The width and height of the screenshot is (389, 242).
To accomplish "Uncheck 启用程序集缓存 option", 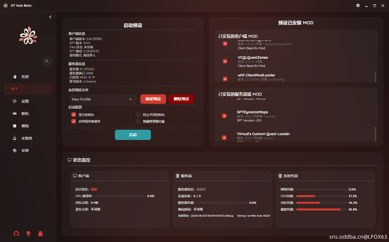I will (x=74, y=121).
